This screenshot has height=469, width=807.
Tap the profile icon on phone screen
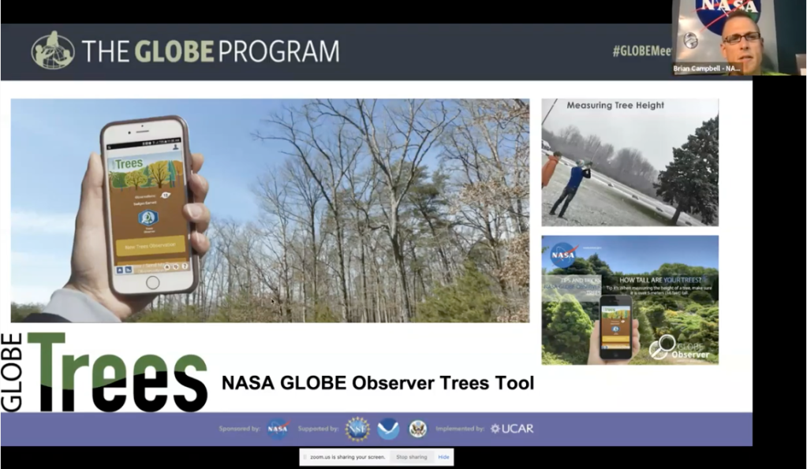[x=175, y=147]
